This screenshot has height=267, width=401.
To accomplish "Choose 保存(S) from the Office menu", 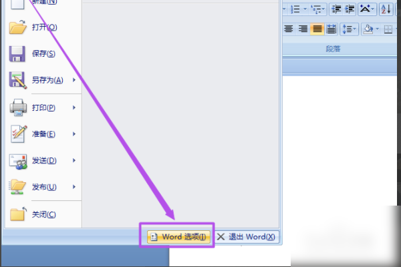I will tap(43, 53).
